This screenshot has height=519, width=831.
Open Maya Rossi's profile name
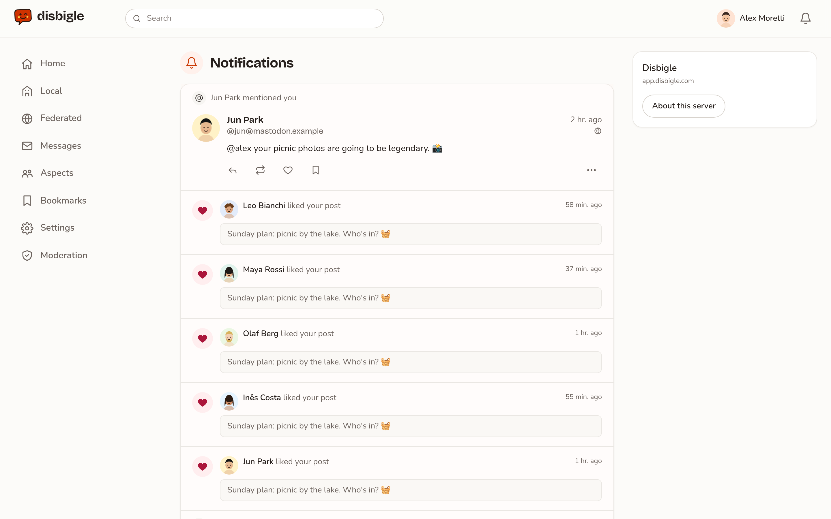263,270
